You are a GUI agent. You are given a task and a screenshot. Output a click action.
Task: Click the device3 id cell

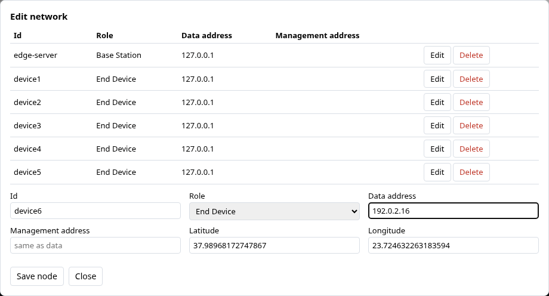point(27,125)
